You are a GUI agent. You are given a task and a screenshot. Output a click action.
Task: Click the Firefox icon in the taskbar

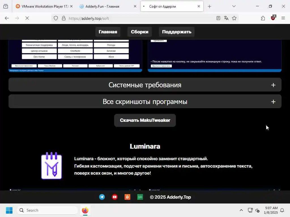85,210
